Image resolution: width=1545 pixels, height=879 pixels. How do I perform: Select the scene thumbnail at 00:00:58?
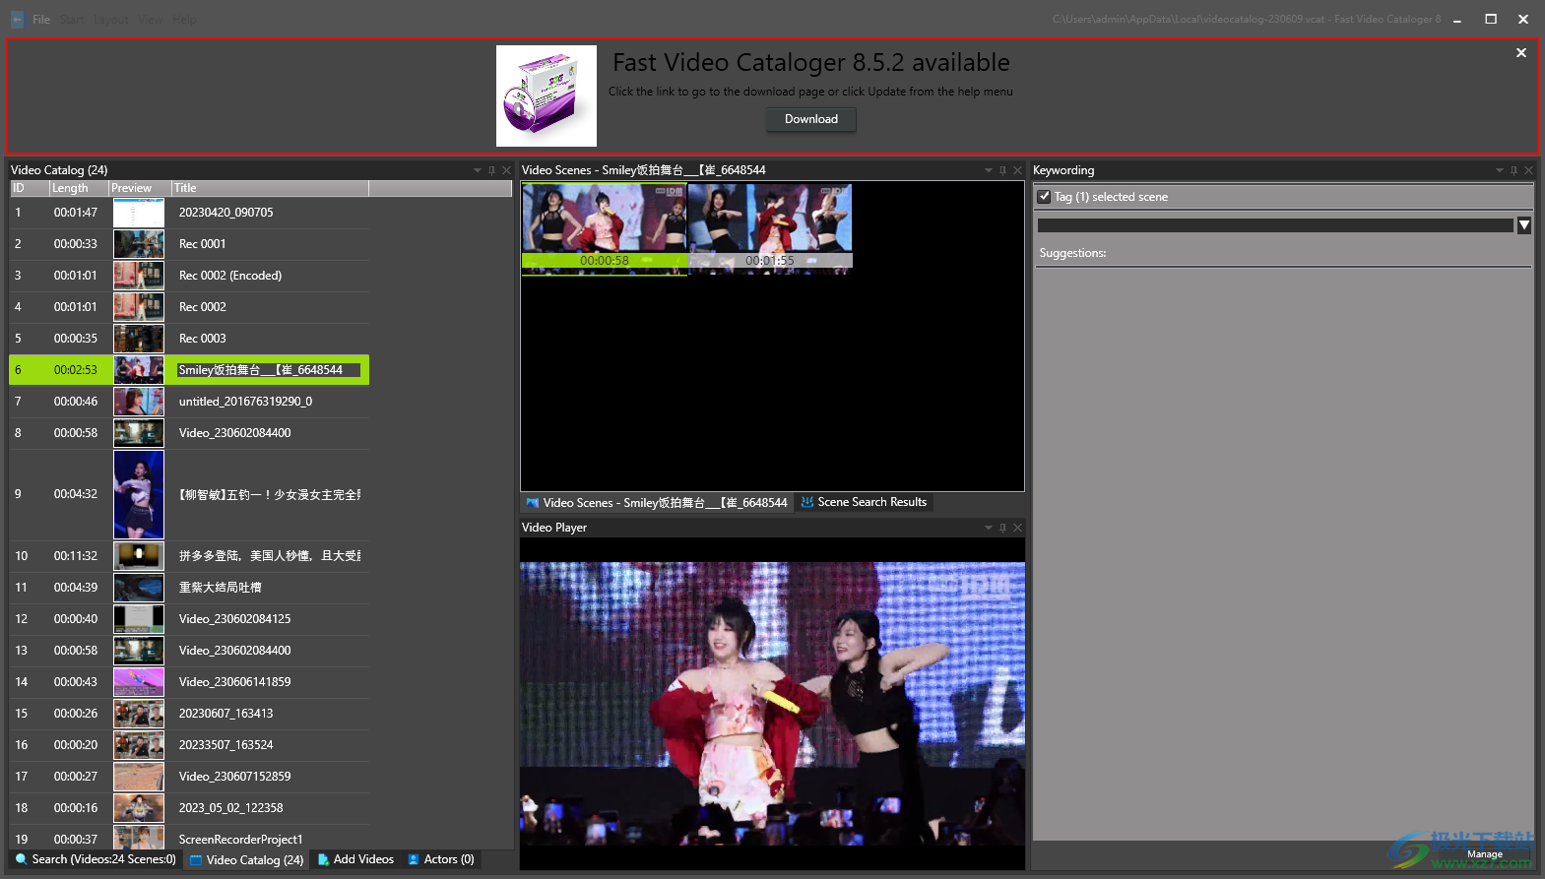(x=604, y=227)
